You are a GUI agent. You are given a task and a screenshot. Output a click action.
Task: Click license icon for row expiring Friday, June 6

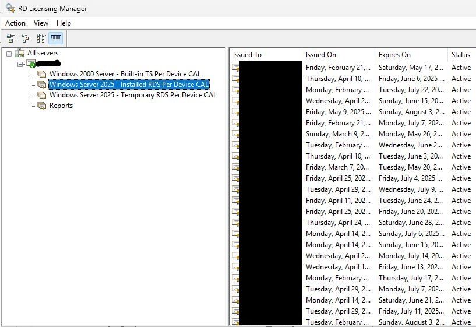[235, 79]
